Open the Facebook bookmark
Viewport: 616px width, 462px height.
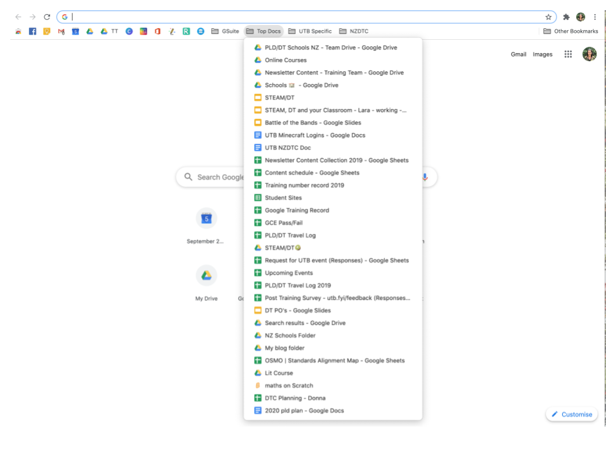pyautogui.click(x=33, y=31)
